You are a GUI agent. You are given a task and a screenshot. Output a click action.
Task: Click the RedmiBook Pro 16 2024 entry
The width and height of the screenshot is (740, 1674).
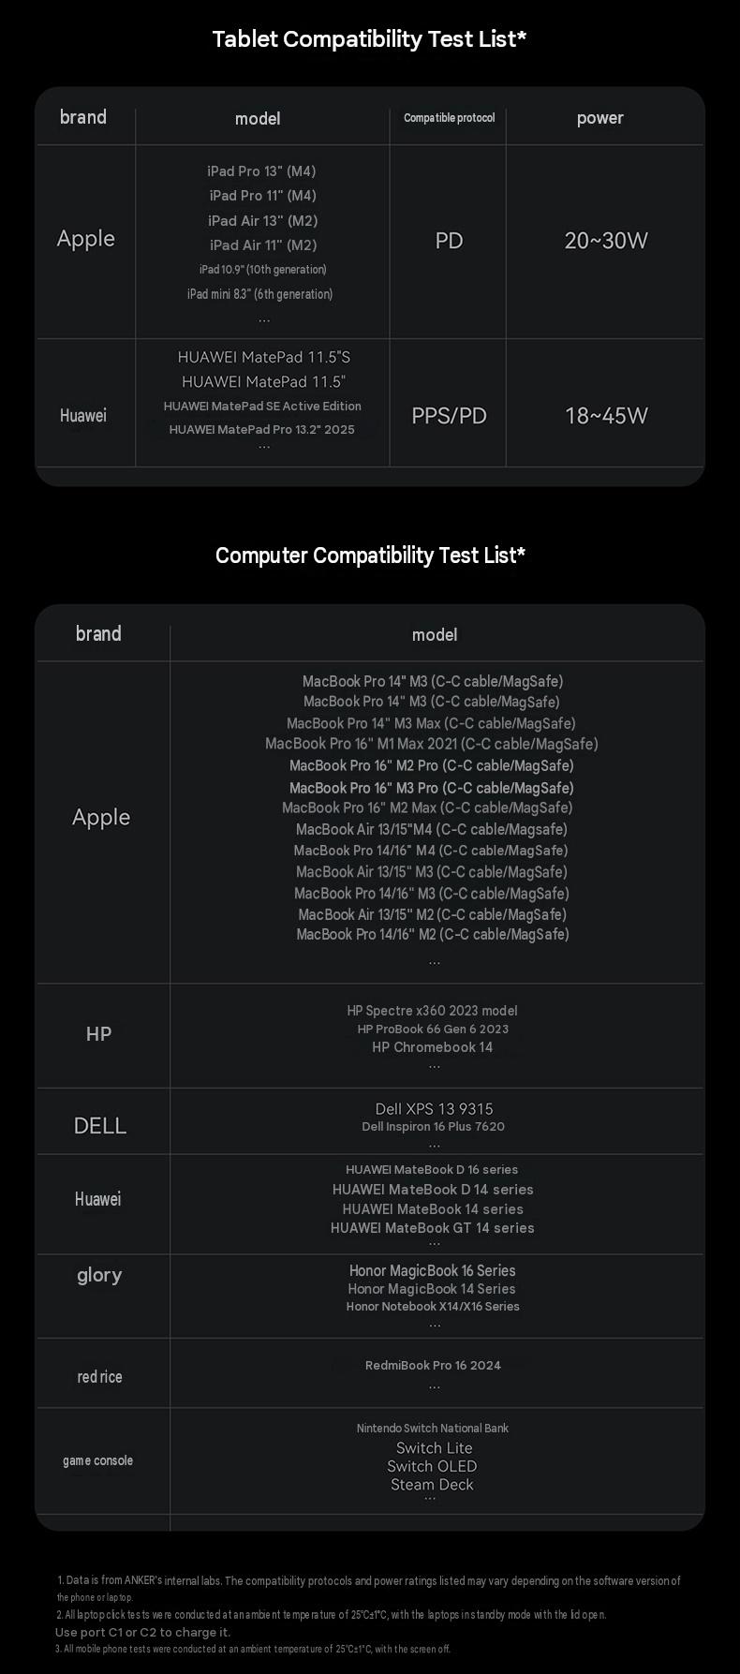point(433,1365)
